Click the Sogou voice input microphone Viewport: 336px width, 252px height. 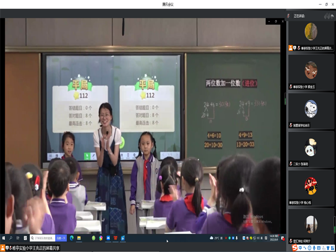point(314,248)
